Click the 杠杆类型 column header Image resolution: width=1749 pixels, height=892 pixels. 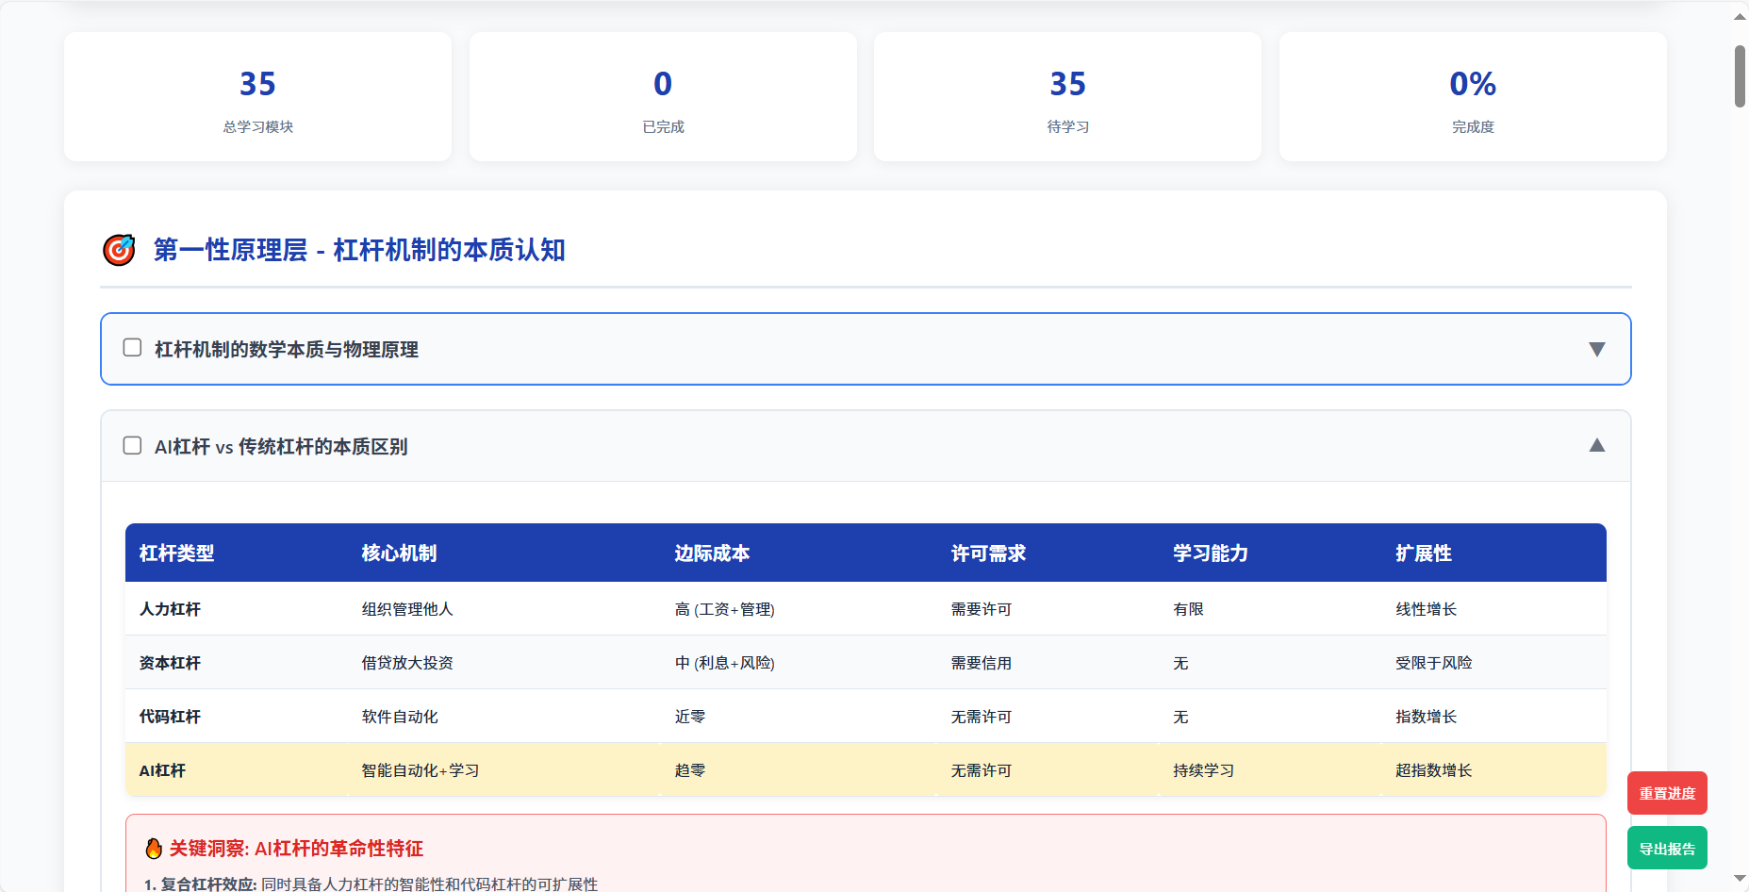(177, 553)
